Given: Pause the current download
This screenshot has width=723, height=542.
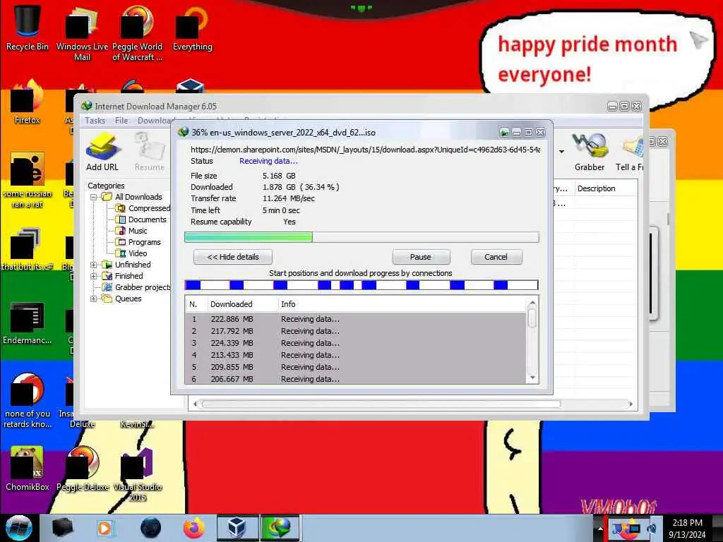Looking at the screenshot, I should tap(421, 257).
